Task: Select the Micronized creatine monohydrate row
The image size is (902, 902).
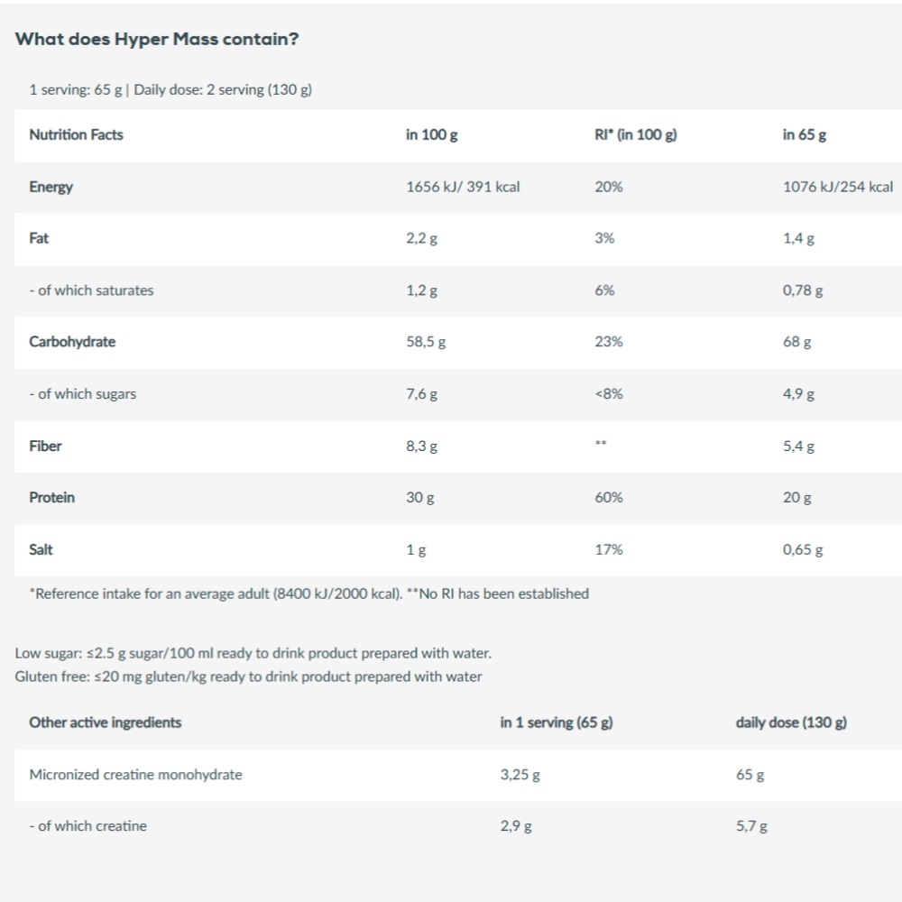Action: 458,775
